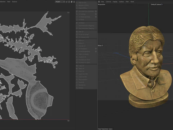Screen dimensions: 173x130
Task: Select Stop Interactive Mapping
Action: point(86,29)
